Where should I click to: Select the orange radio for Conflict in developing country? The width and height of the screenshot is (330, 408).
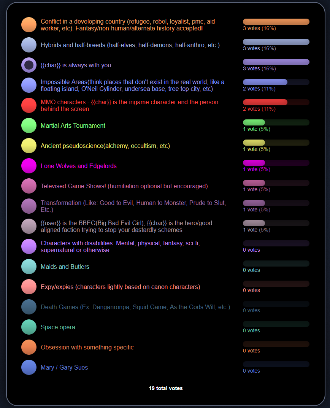[x=29, y=25]
